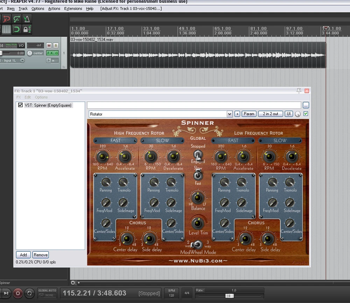Open the Extensions menu
The height and width of the screenshot is (303, 350).
tap(73, 9)
